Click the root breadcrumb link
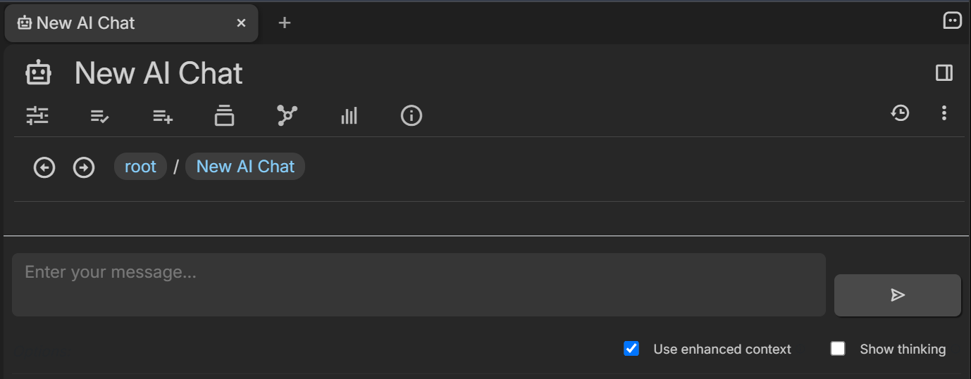This screenshot has height=379, width=971. click(140, 167)
